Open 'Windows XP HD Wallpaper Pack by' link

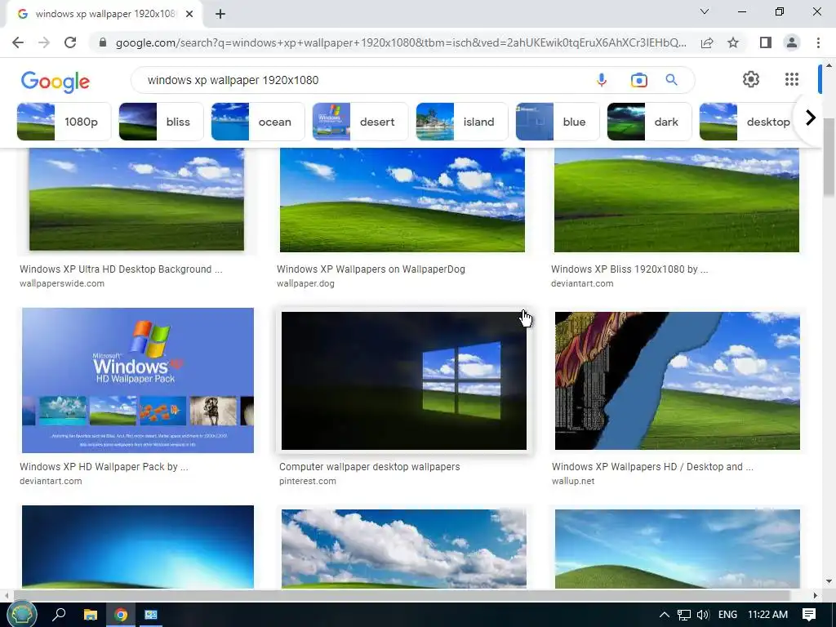coord(104,466)
